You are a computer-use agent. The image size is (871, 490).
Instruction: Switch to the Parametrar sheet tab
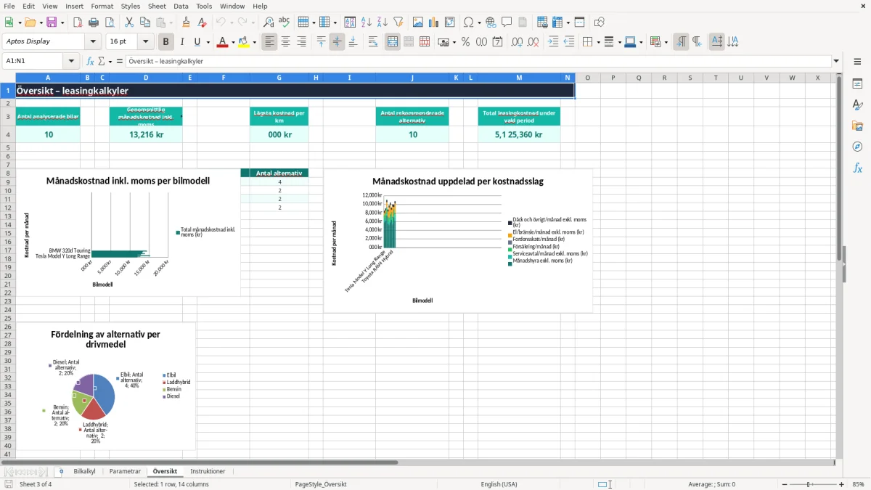pos(125,472)
